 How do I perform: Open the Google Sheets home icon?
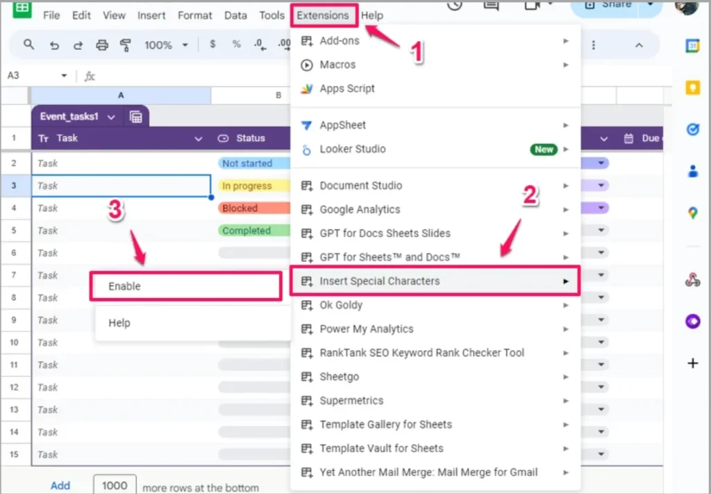click(x=22, y=9)
